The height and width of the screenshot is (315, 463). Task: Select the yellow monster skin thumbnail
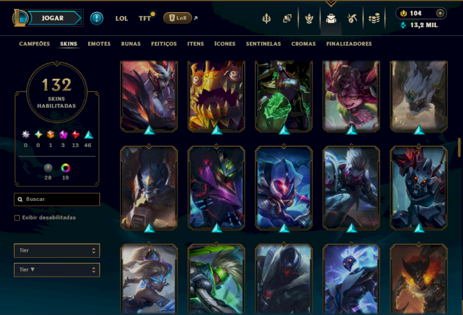tap(216, 96)
